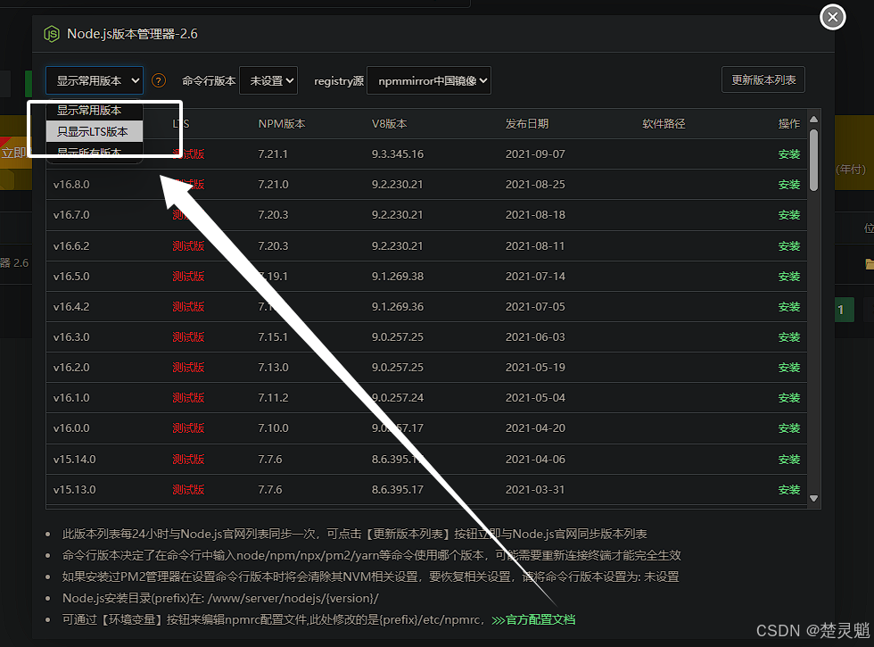Install Node v16.6.2

[788, 246]
